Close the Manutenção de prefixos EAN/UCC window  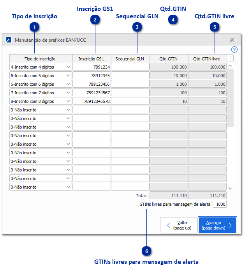click(x=232, y=40)
